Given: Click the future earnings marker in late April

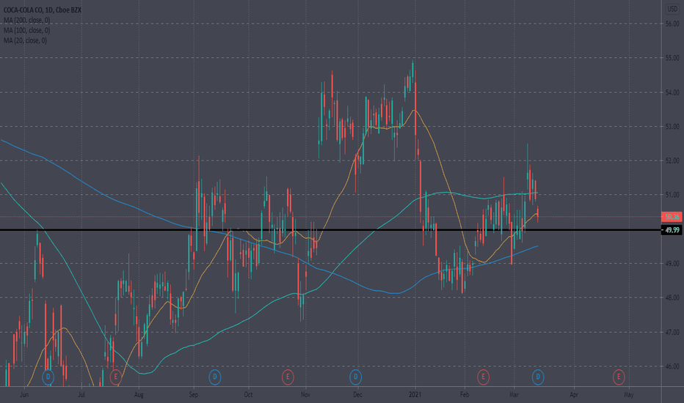Looking at the screenshot, I should click(619, 377).
